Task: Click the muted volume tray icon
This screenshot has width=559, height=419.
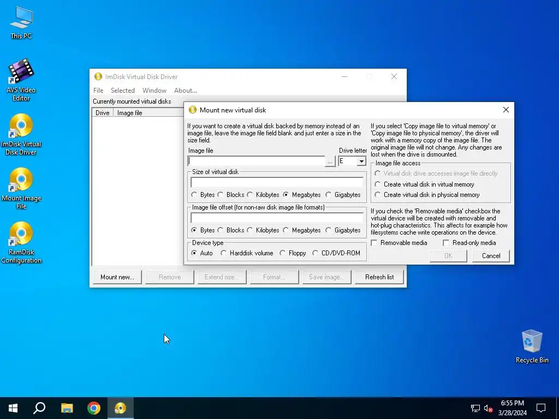Action: pyautogui.click(x=489, y=408)
